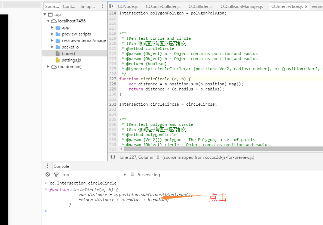Click the cc.Intersection.circleCircle console entry
The height and width of the screenshot is (225, 323).
coord(83,183)
